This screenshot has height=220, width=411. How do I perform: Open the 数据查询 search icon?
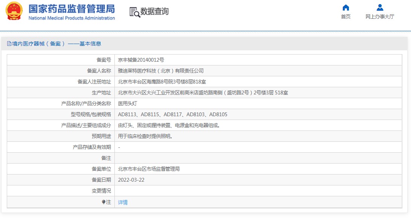(x=135, y=12)
